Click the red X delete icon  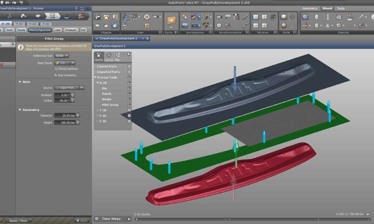pyautogui.click(x=1, y=65)
